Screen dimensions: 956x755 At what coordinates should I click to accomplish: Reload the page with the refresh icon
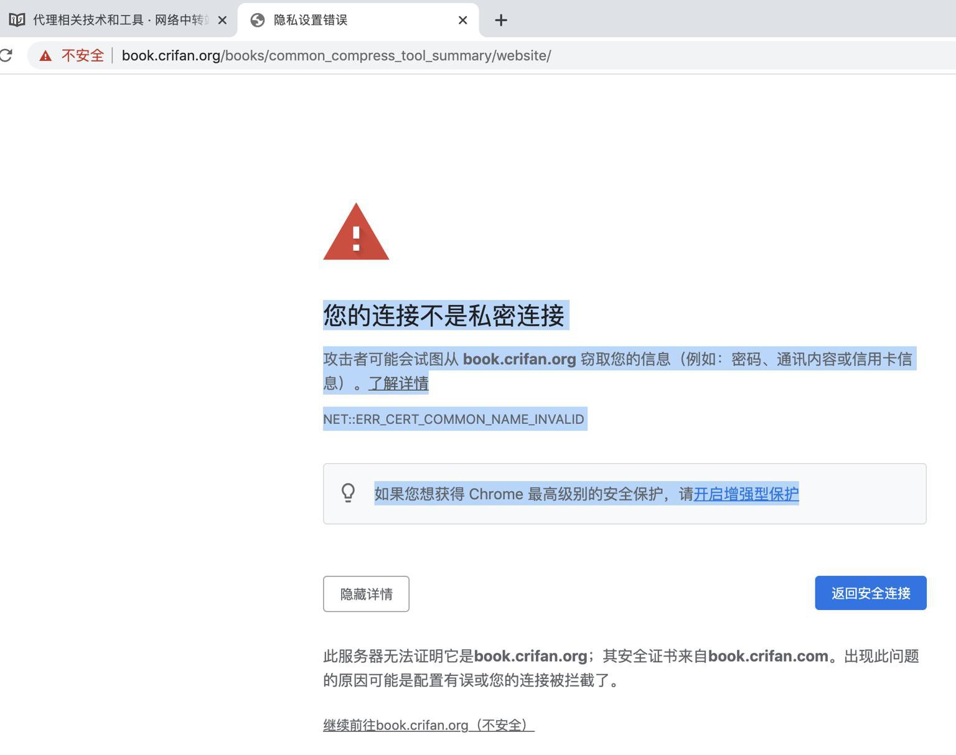tap(6, 55)
